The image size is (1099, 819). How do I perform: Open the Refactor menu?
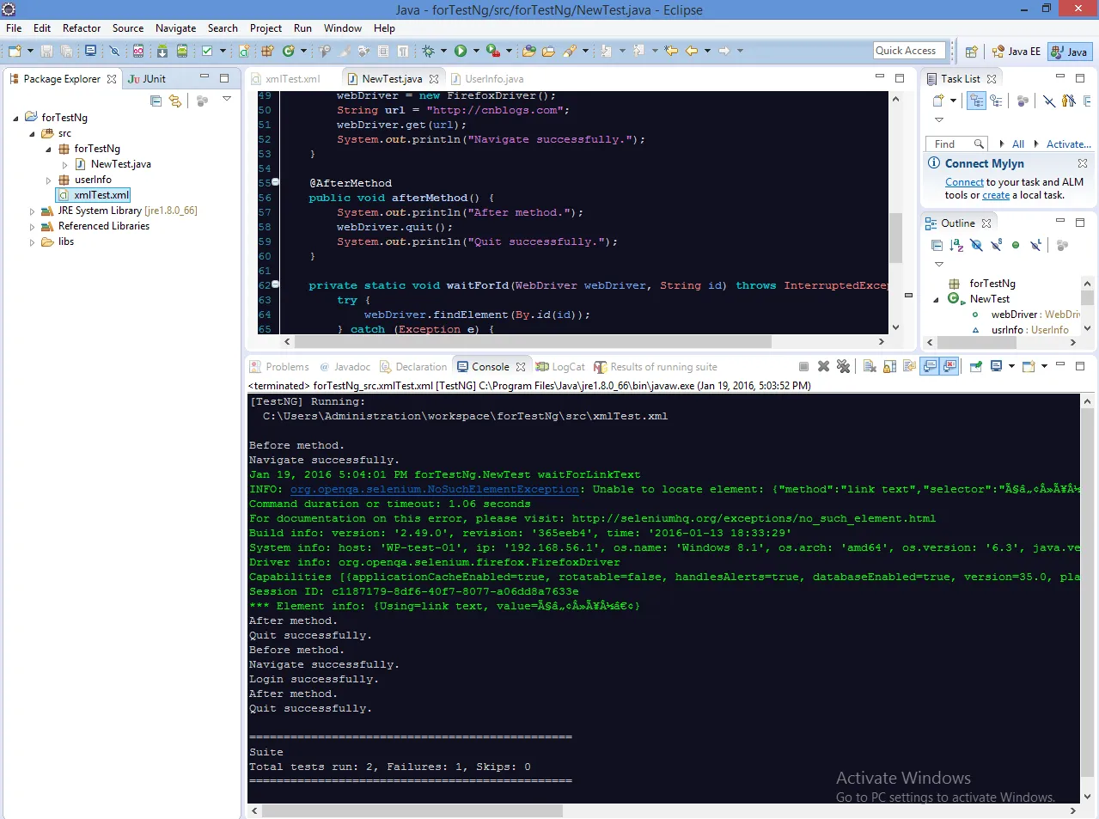[x=82, y=28]
